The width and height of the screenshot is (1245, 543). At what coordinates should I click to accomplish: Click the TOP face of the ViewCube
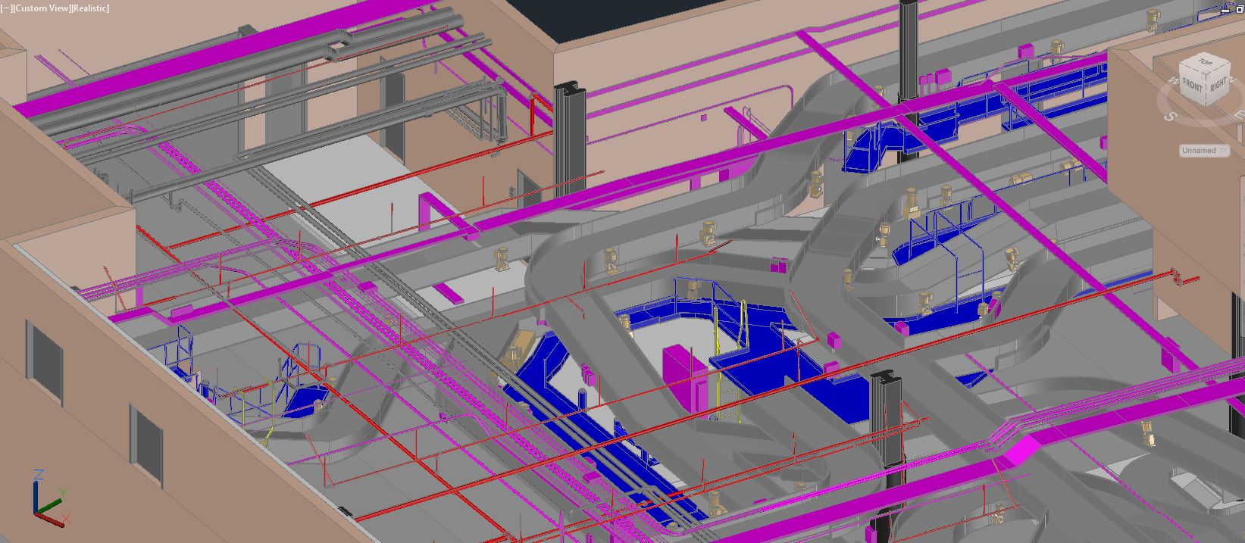click(x=1203, y=62)
